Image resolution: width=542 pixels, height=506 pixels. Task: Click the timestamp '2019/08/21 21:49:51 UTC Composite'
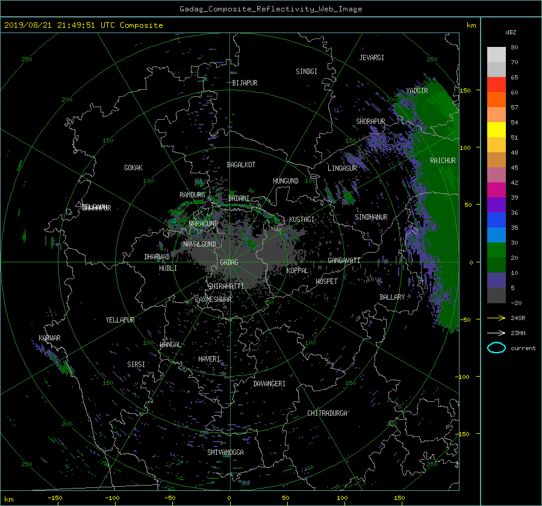[83, 25]
